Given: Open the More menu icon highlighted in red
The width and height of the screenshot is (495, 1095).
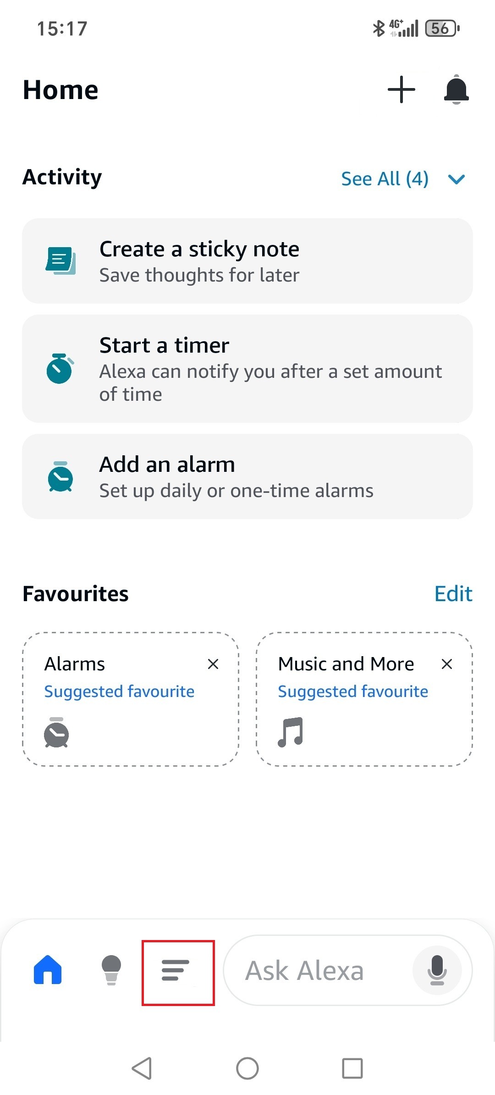Looking at the screenshot, I should [x=178, y=970].
